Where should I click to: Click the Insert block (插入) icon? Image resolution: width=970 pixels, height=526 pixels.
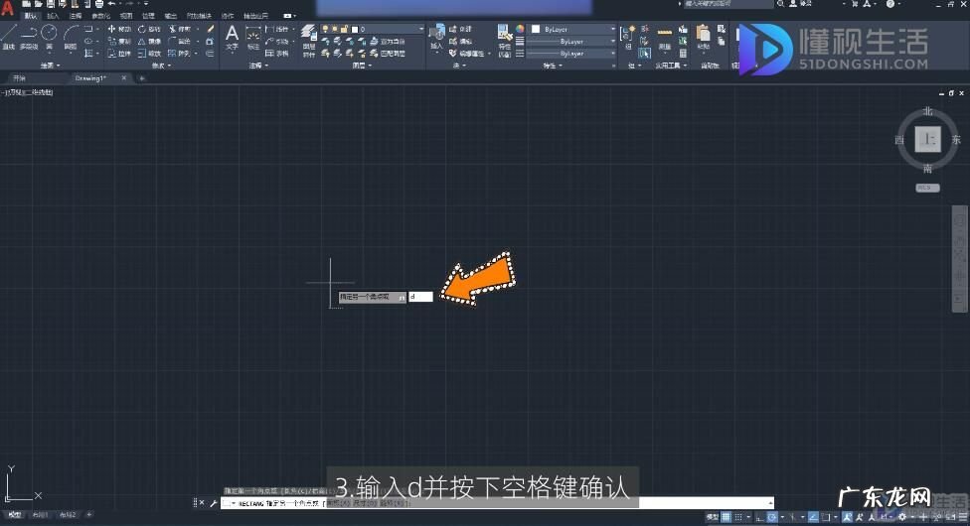coord(436,37)
